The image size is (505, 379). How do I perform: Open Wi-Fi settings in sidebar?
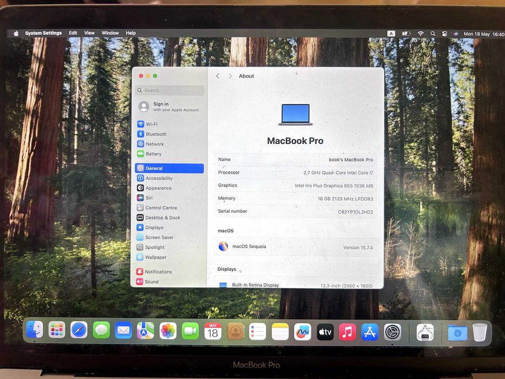click(x=169, y=124)
